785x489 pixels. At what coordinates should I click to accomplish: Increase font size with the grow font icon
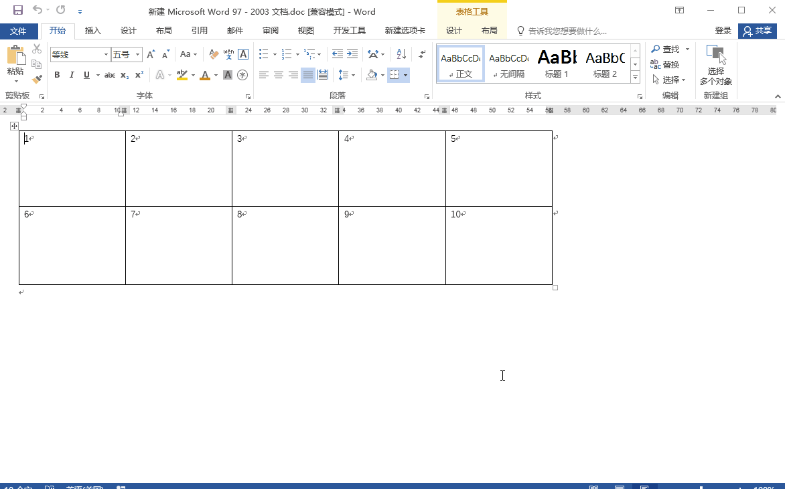(151, 54)
